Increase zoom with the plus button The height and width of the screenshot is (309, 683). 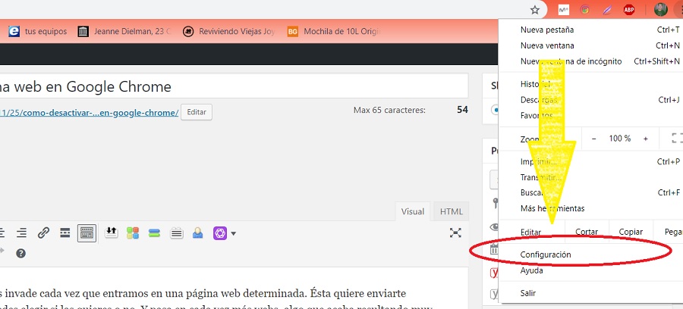[646, 139]
